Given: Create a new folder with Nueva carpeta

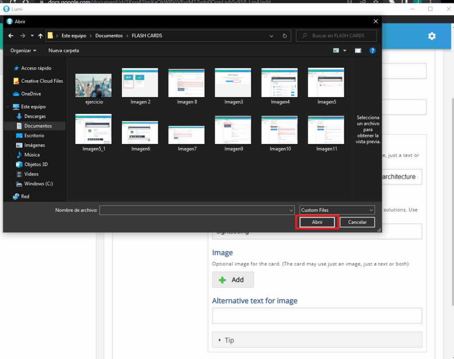Looking at the screenshot, I should click(x=64, y=51).
